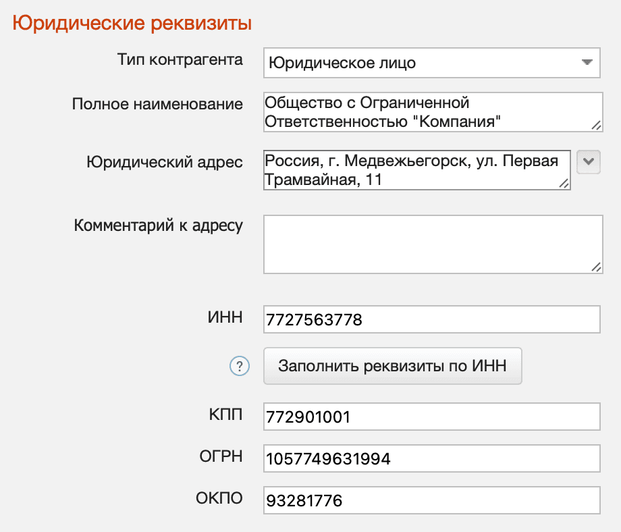The height and width of the screenshot is (532, 621).
Task: Click the resize handle of Юридический адрес field
Action: click(564, 184)
